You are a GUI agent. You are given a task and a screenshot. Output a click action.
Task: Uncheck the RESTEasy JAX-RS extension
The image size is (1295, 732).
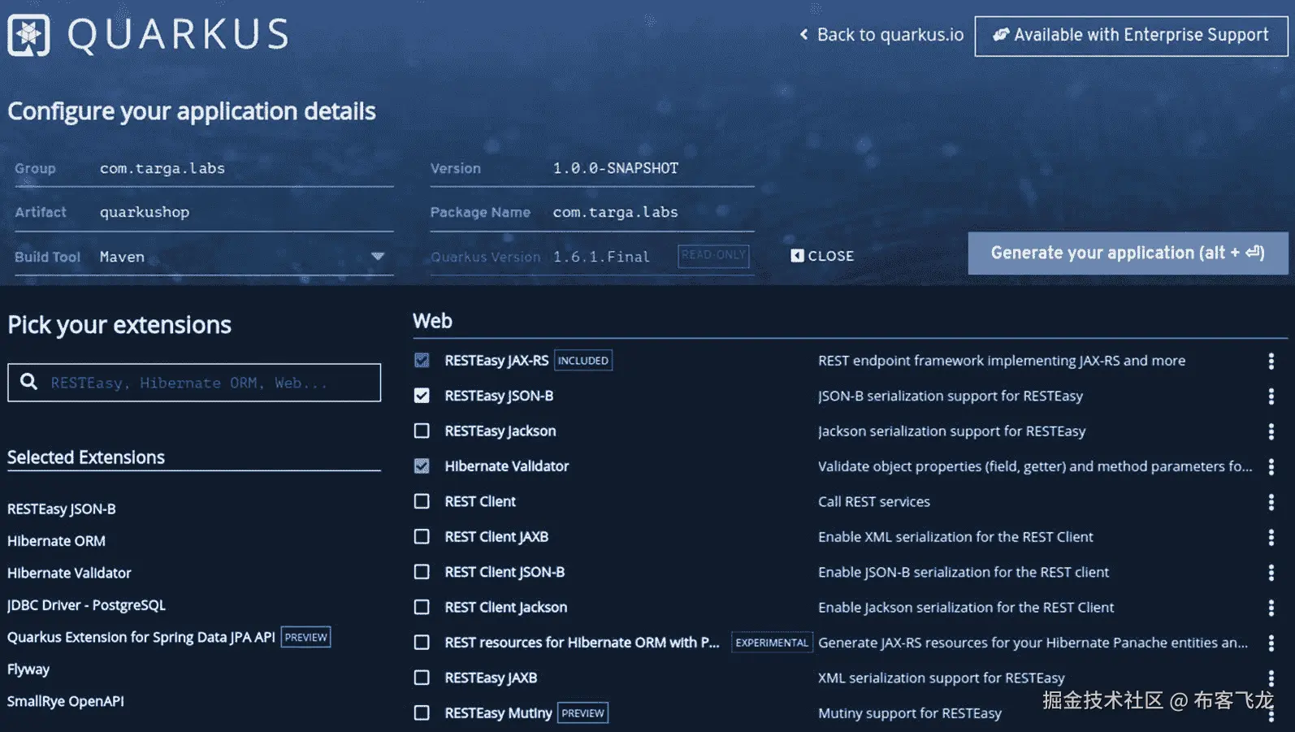pos(422,360)
